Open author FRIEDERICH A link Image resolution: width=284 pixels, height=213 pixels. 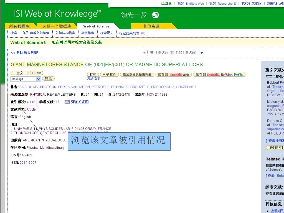(163, 87)
